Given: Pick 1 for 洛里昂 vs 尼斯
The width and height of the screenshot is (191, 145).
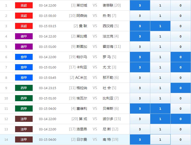Looking at the screenshot, I should [x=160, y=129].
